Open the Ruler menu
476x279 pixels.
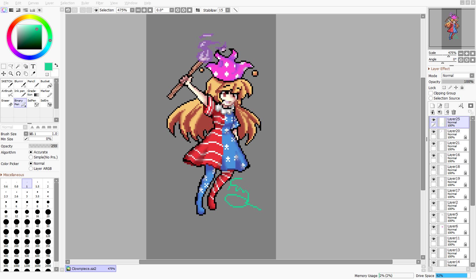(85, 3)
